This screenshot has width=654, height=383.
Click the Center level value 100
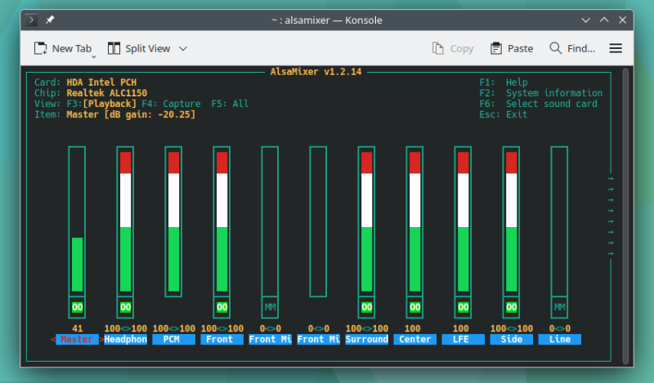tap(413, 328)
